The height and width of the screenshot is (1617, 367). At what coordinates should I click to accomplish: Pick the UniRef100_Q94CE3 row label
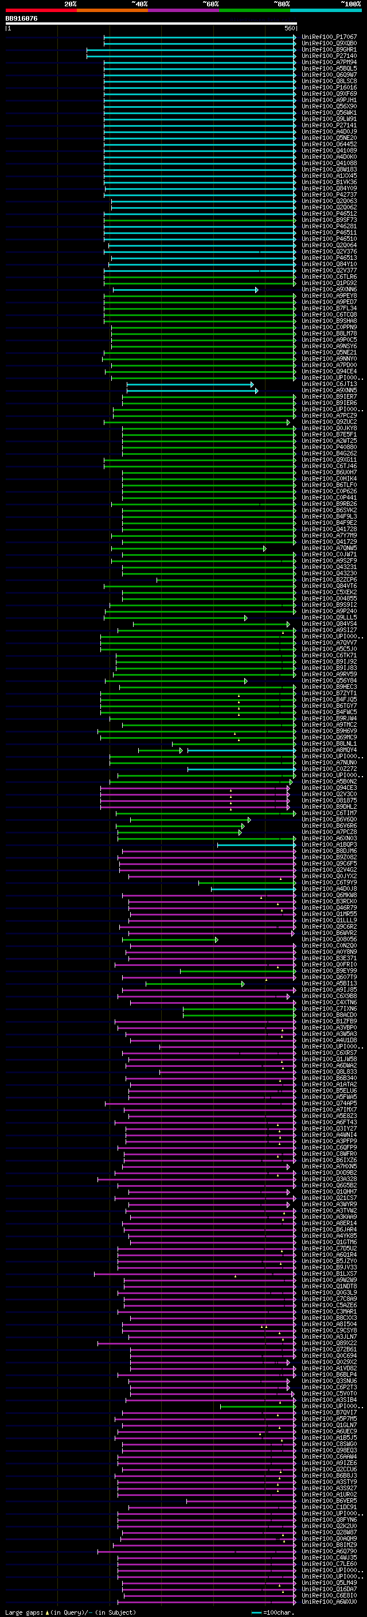pos(329,788)
